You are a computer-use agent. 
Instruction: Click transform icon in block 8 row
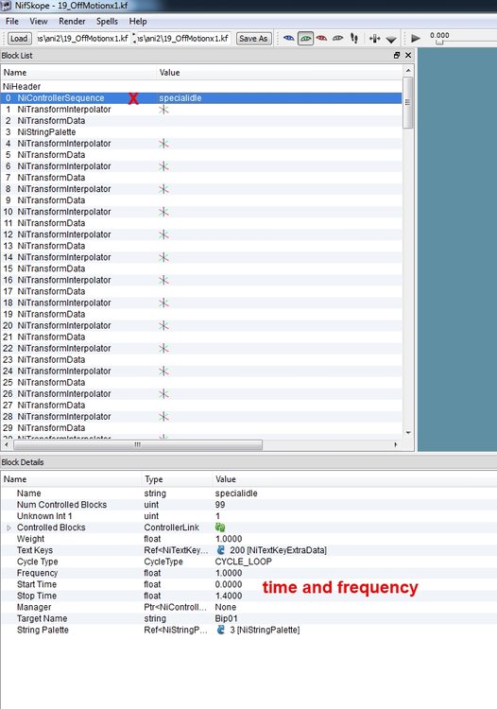pos(163,189)
